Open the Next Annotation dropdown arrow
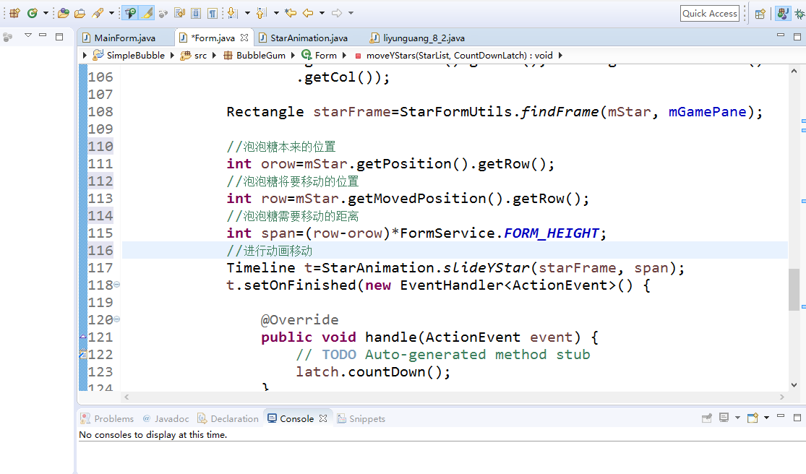 click(x=247, y=13)
